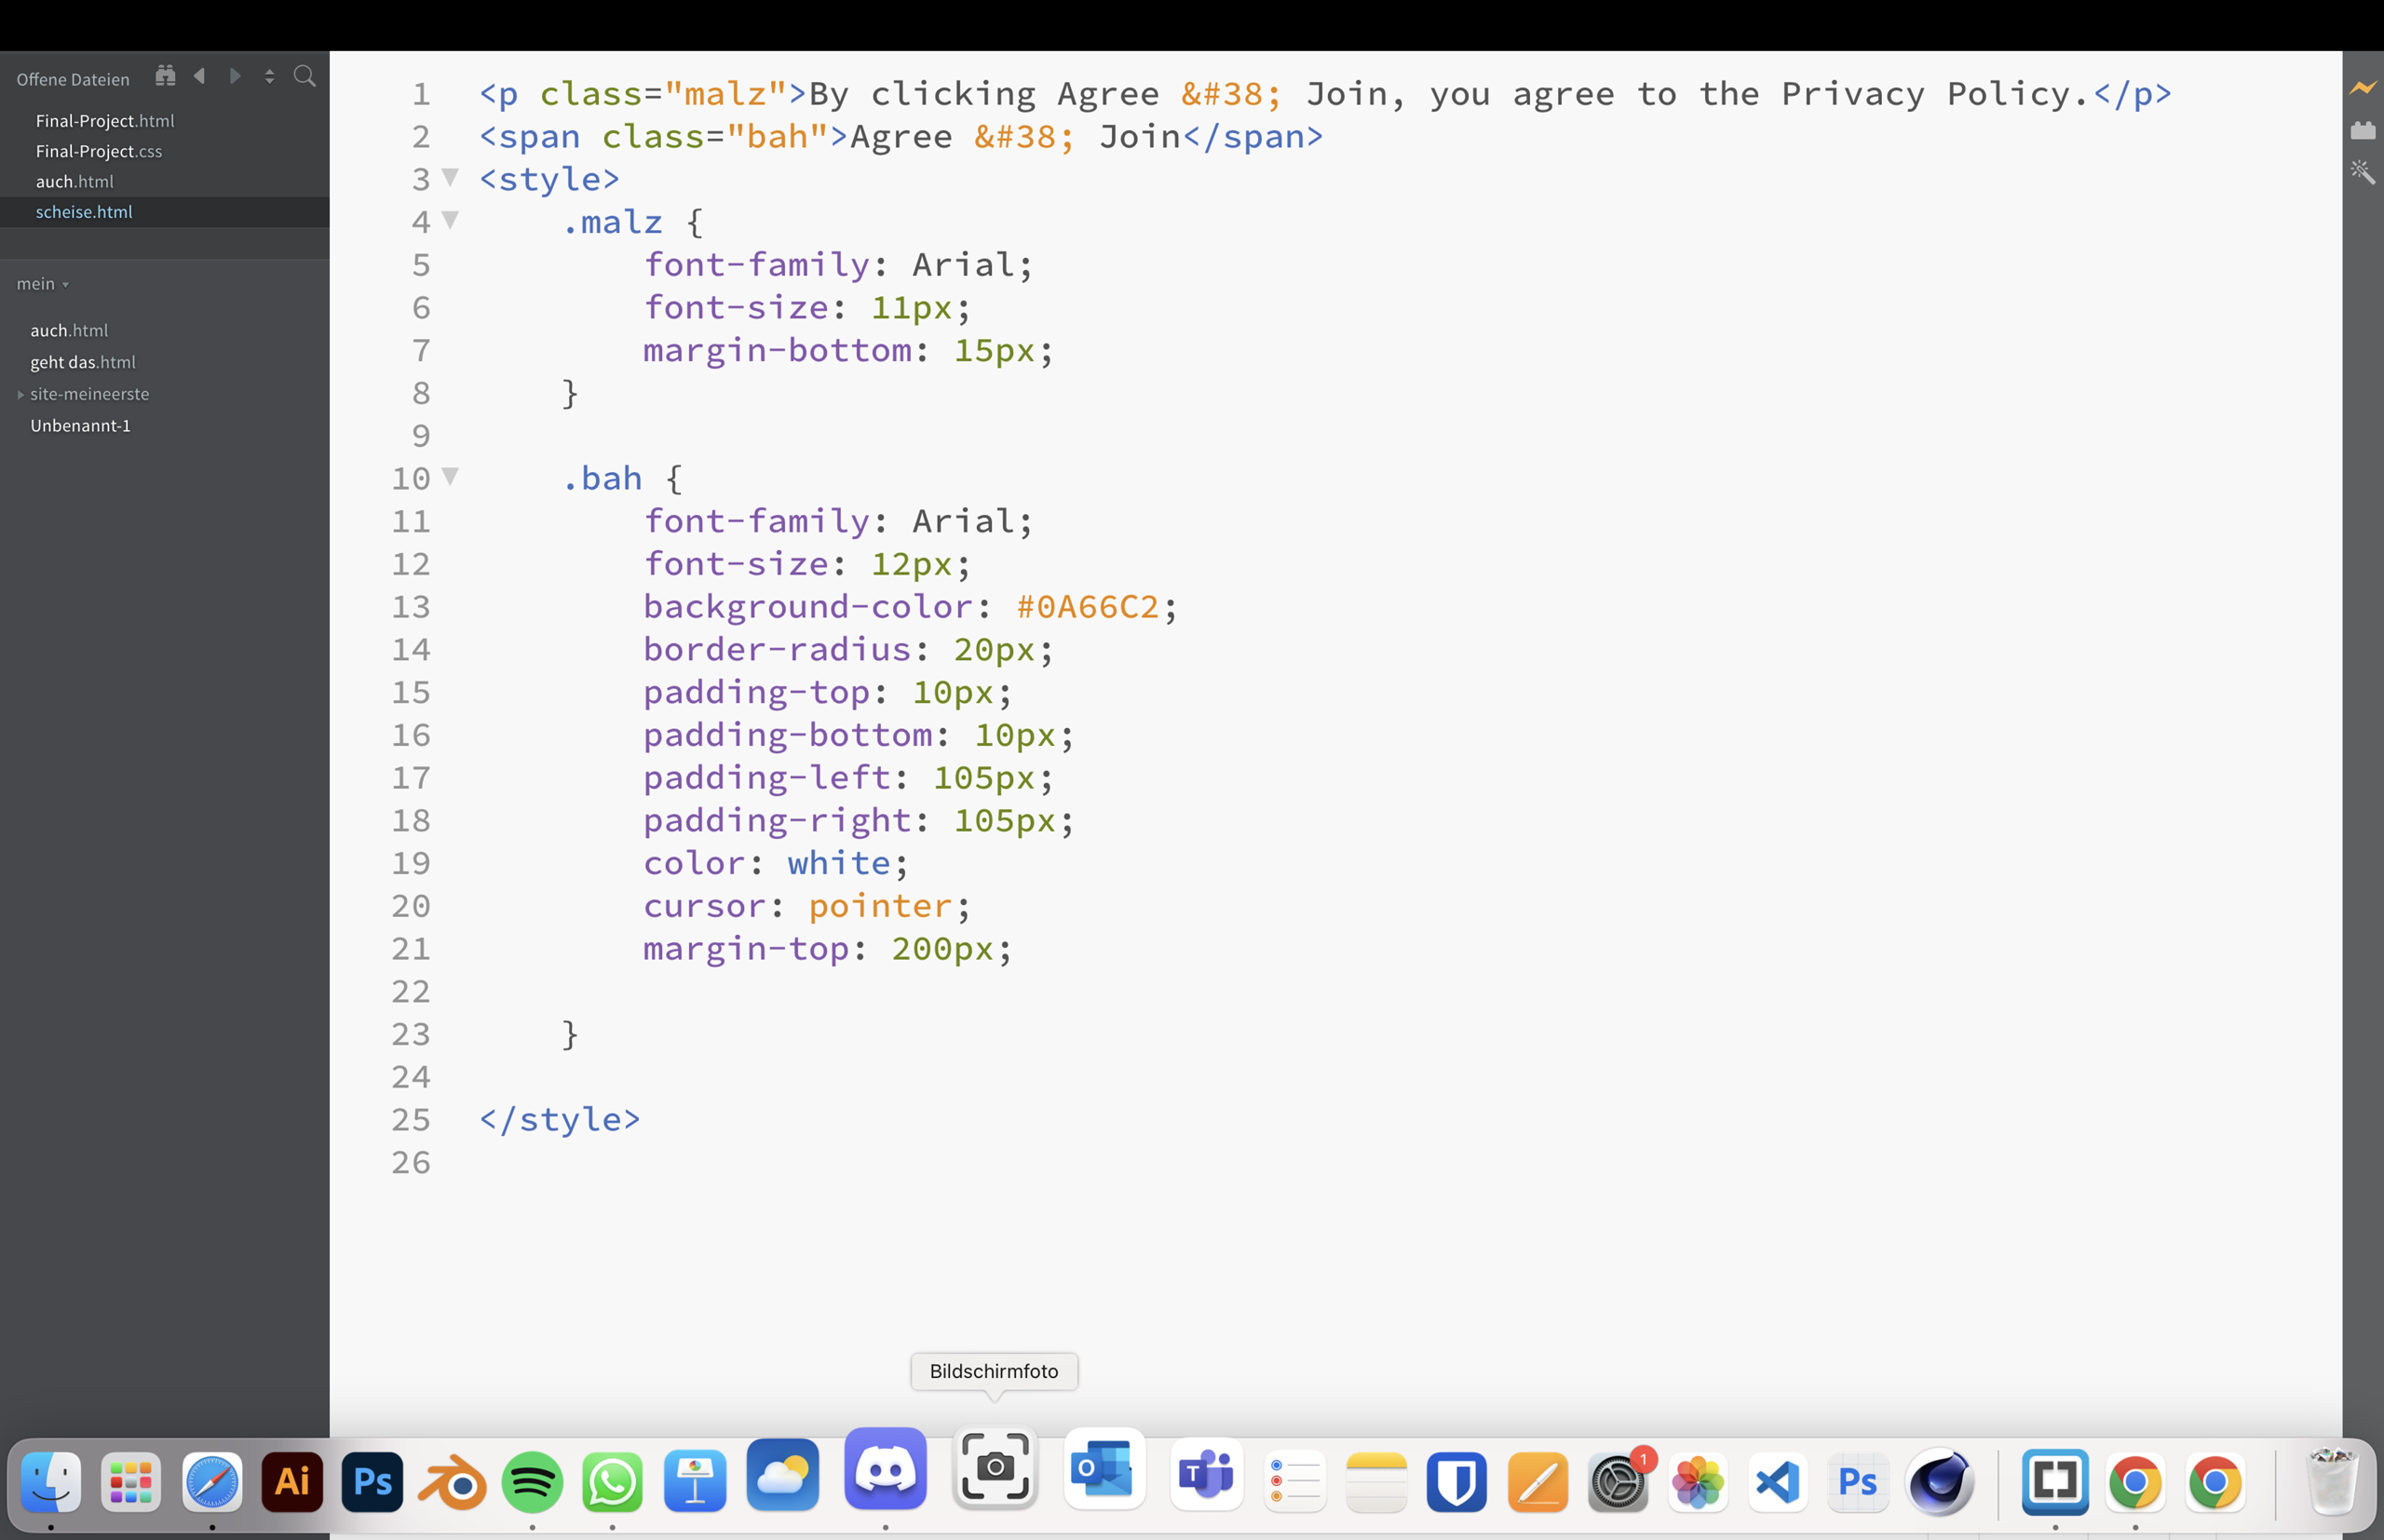Launch Blender from the Dock
This screenshot has height=1540, width=2384.
tap(452, 1481)
